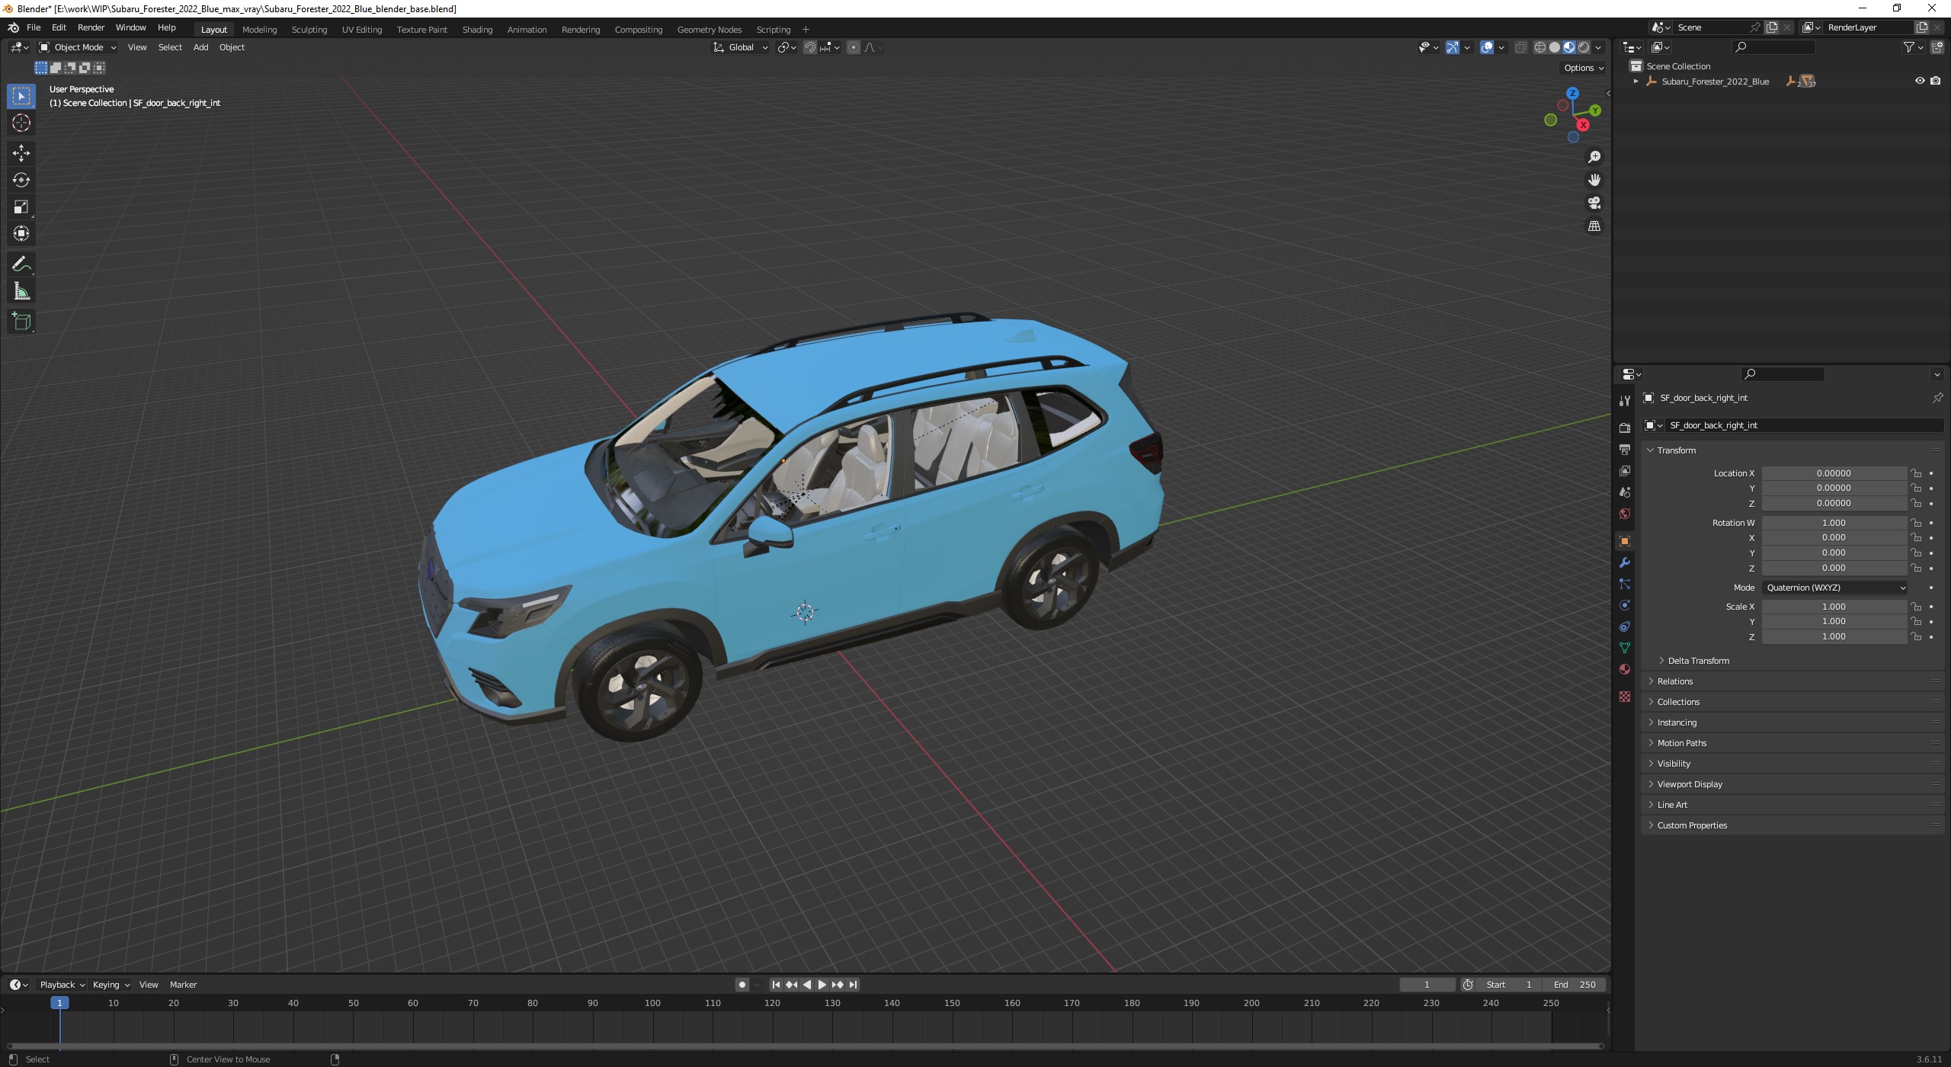The image size is (1951, 1067).
Task: Open the Render properties tab
Action: (x=1625, y=428)
